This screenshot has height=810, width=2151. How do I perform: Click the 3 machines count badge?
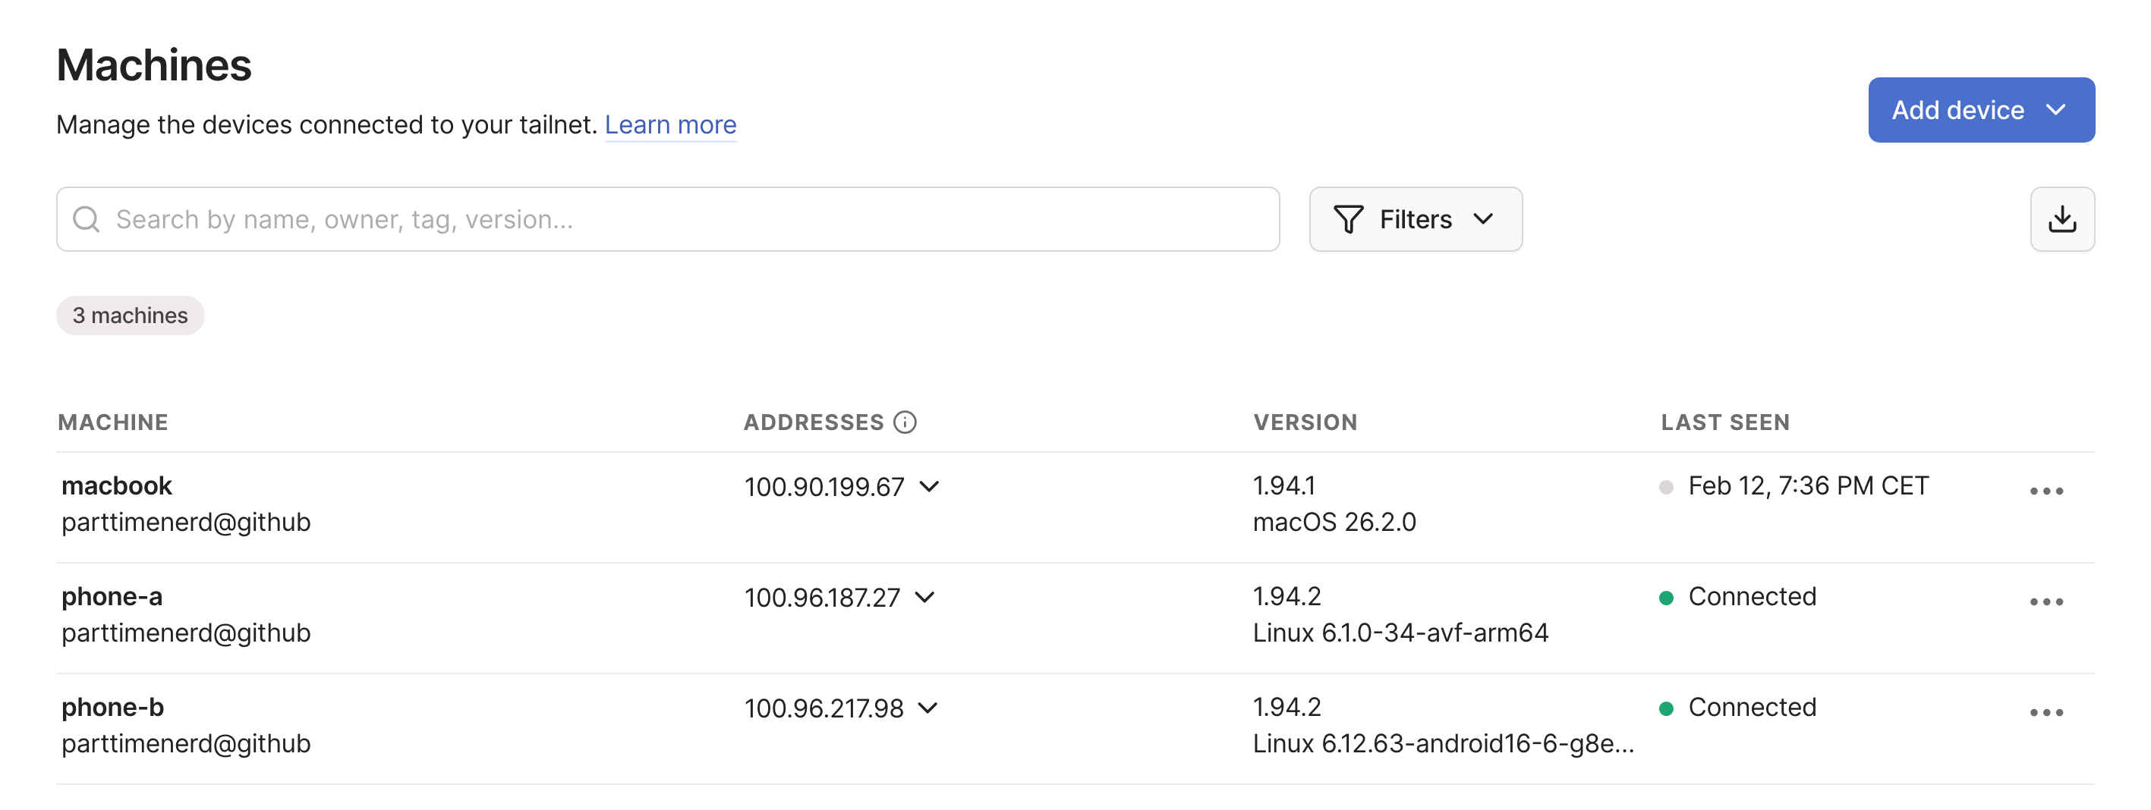(x=131, y=316)
